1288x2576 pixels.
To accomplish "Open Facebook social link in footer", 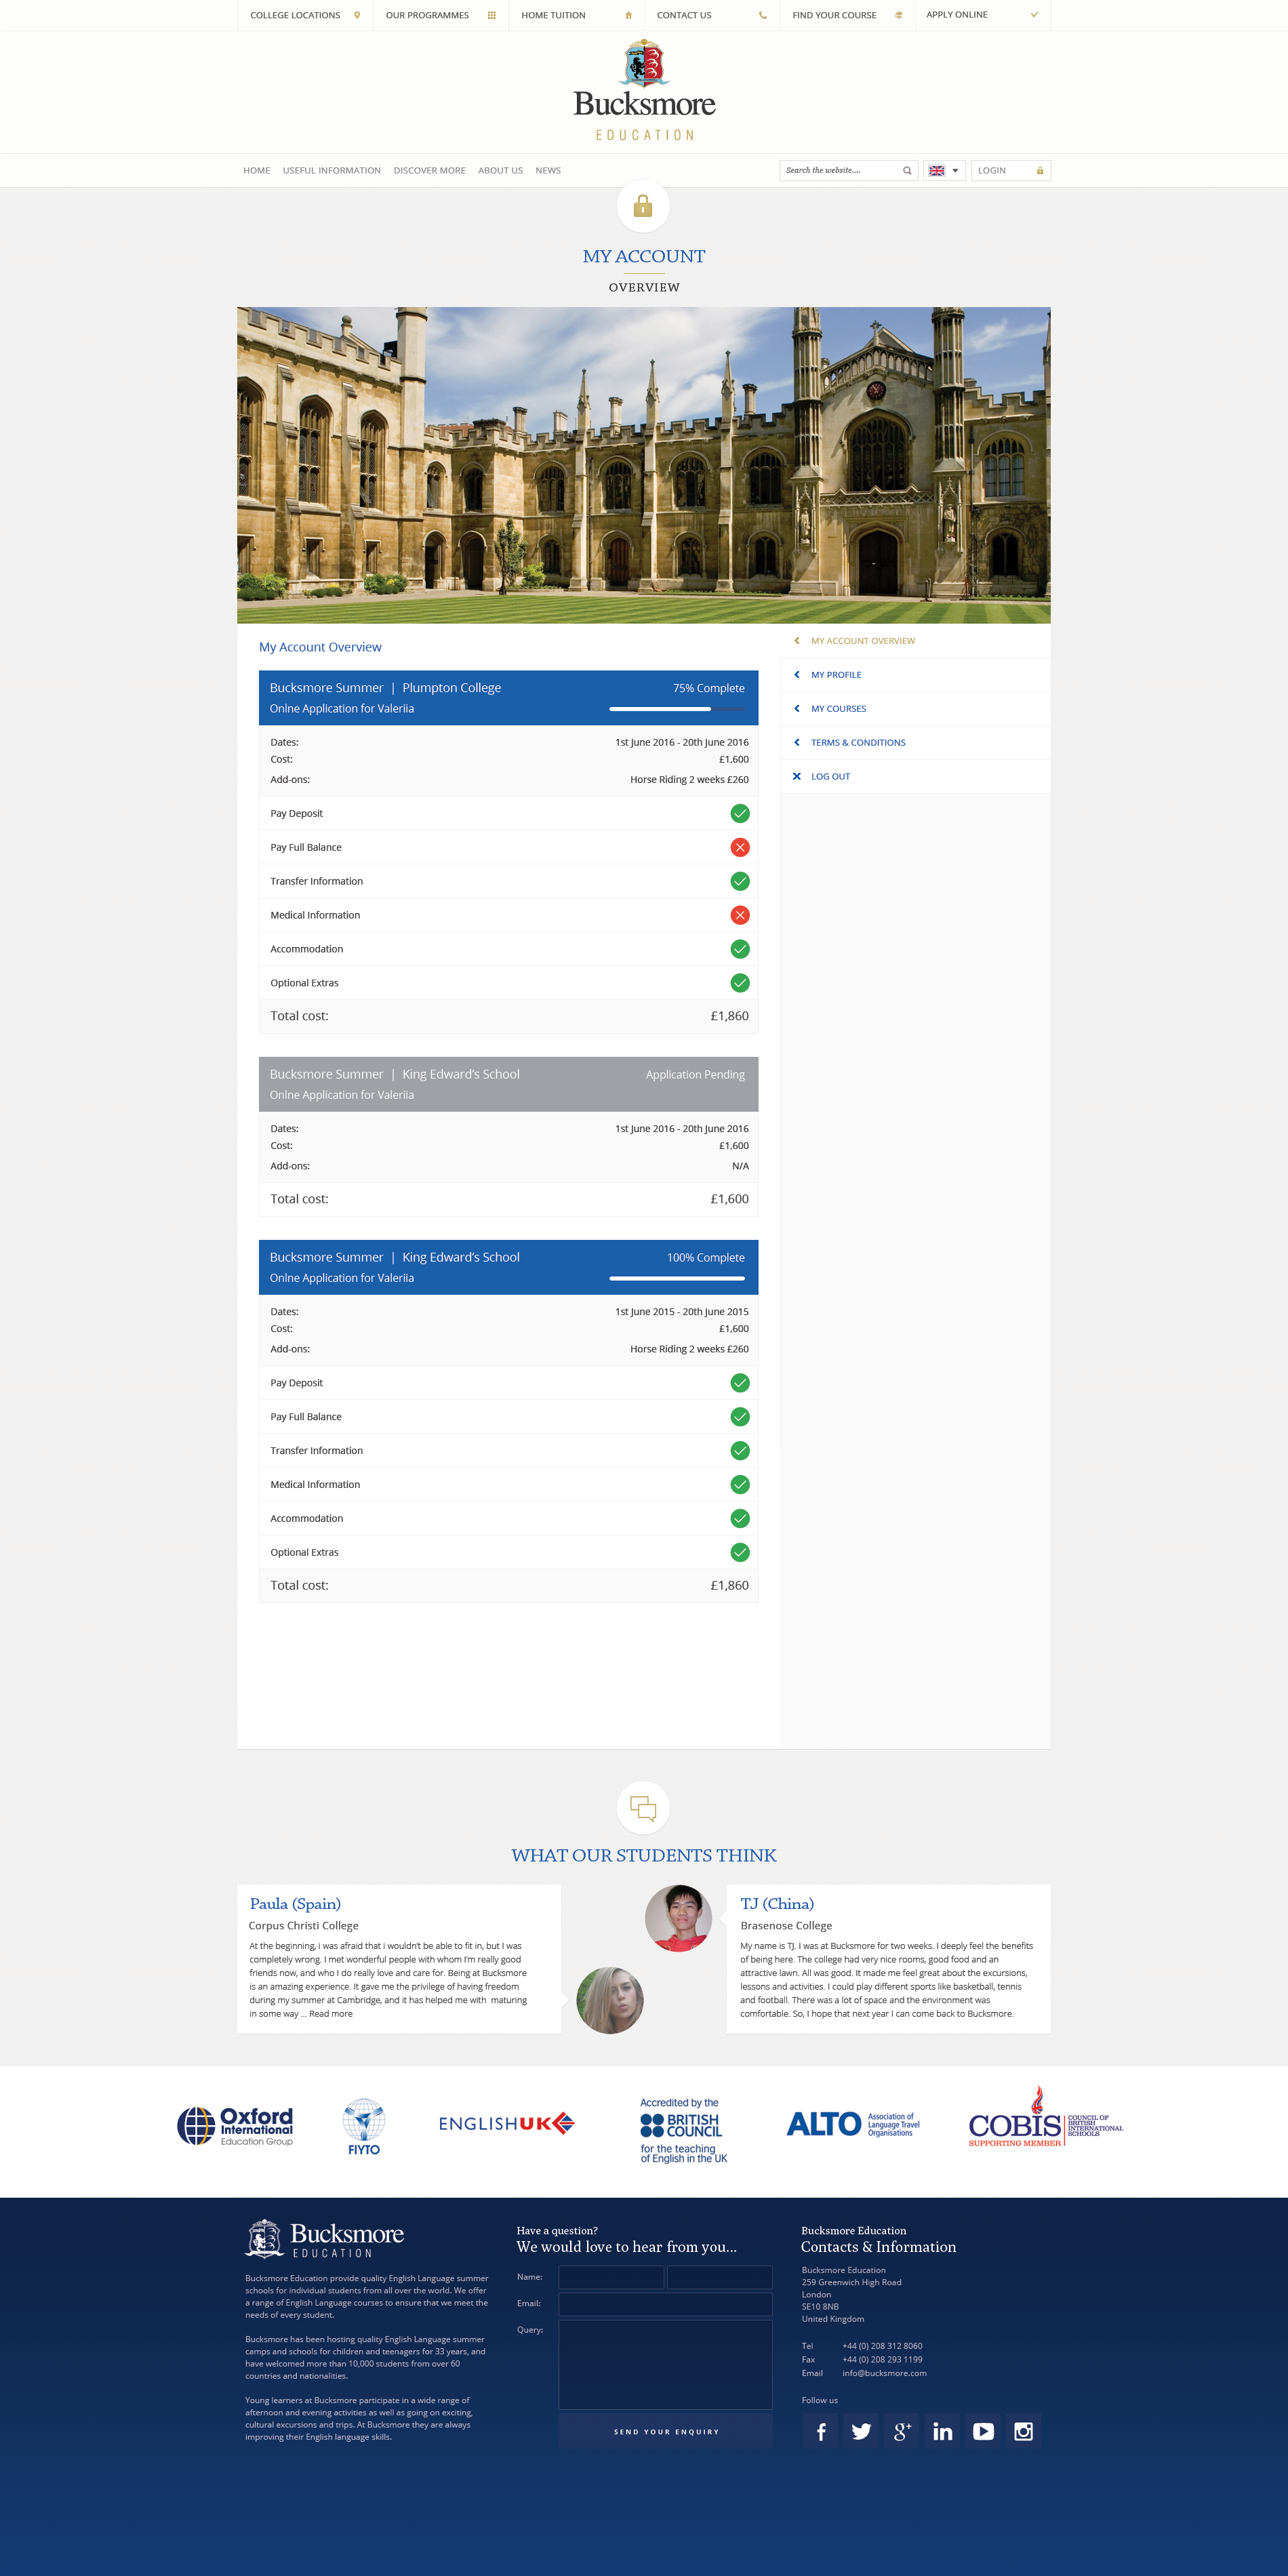I will coord(821,2431).
